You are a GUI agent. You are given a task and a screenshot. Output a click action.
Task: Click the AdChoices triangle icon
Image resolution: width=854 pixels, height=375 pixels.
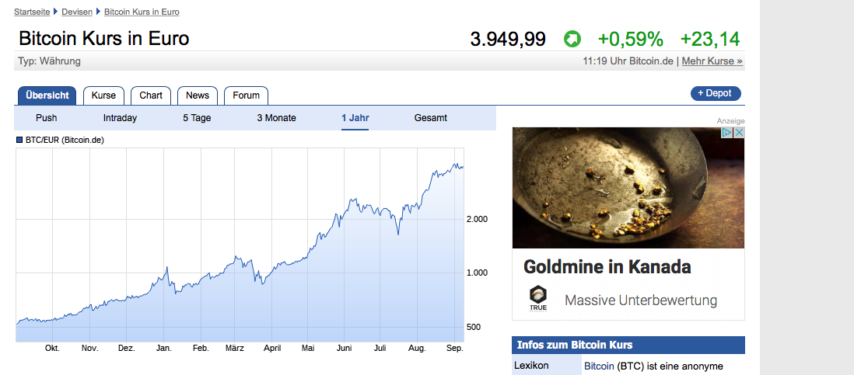727,133
